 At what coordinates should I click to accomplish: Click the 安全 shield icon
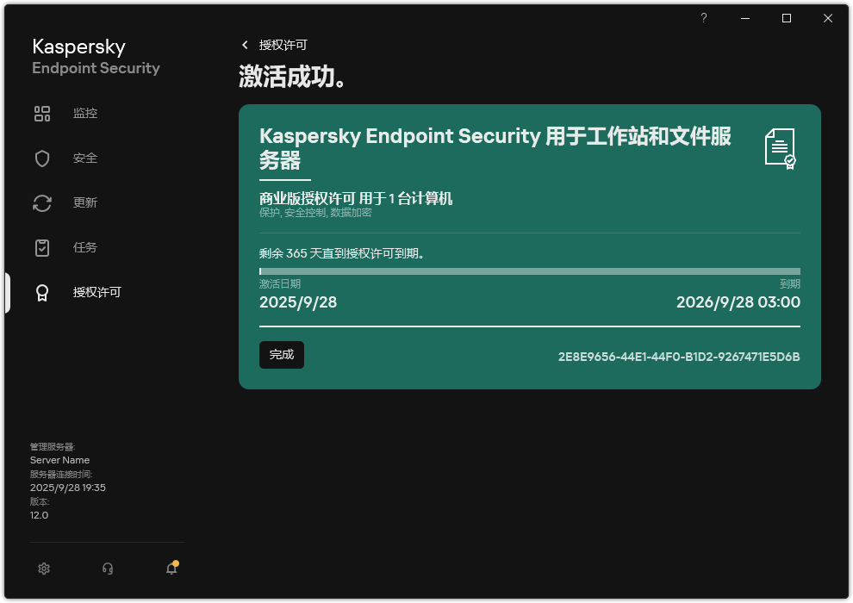click(x=42, y=159)
